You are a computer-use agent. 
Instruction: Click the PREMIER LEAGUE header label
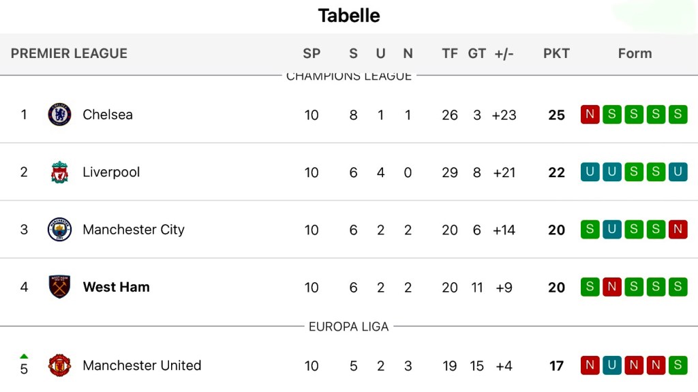pyautogui.click(x=69, y=53)
